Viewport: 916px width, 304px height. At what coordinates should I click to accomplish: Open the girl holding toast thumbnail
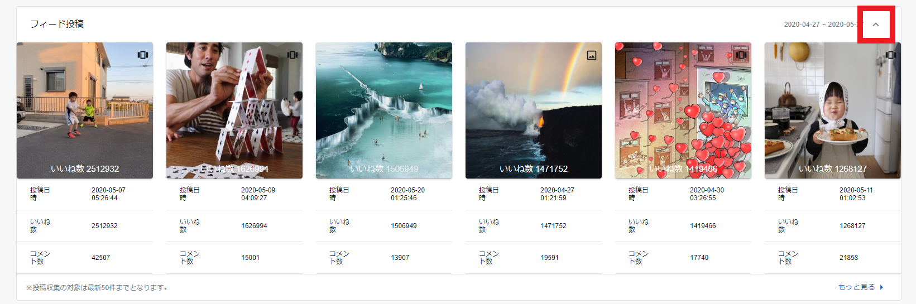coord(833,106)
